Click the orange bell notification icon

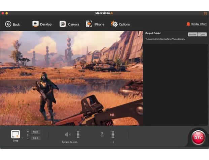tap(188, 24)
